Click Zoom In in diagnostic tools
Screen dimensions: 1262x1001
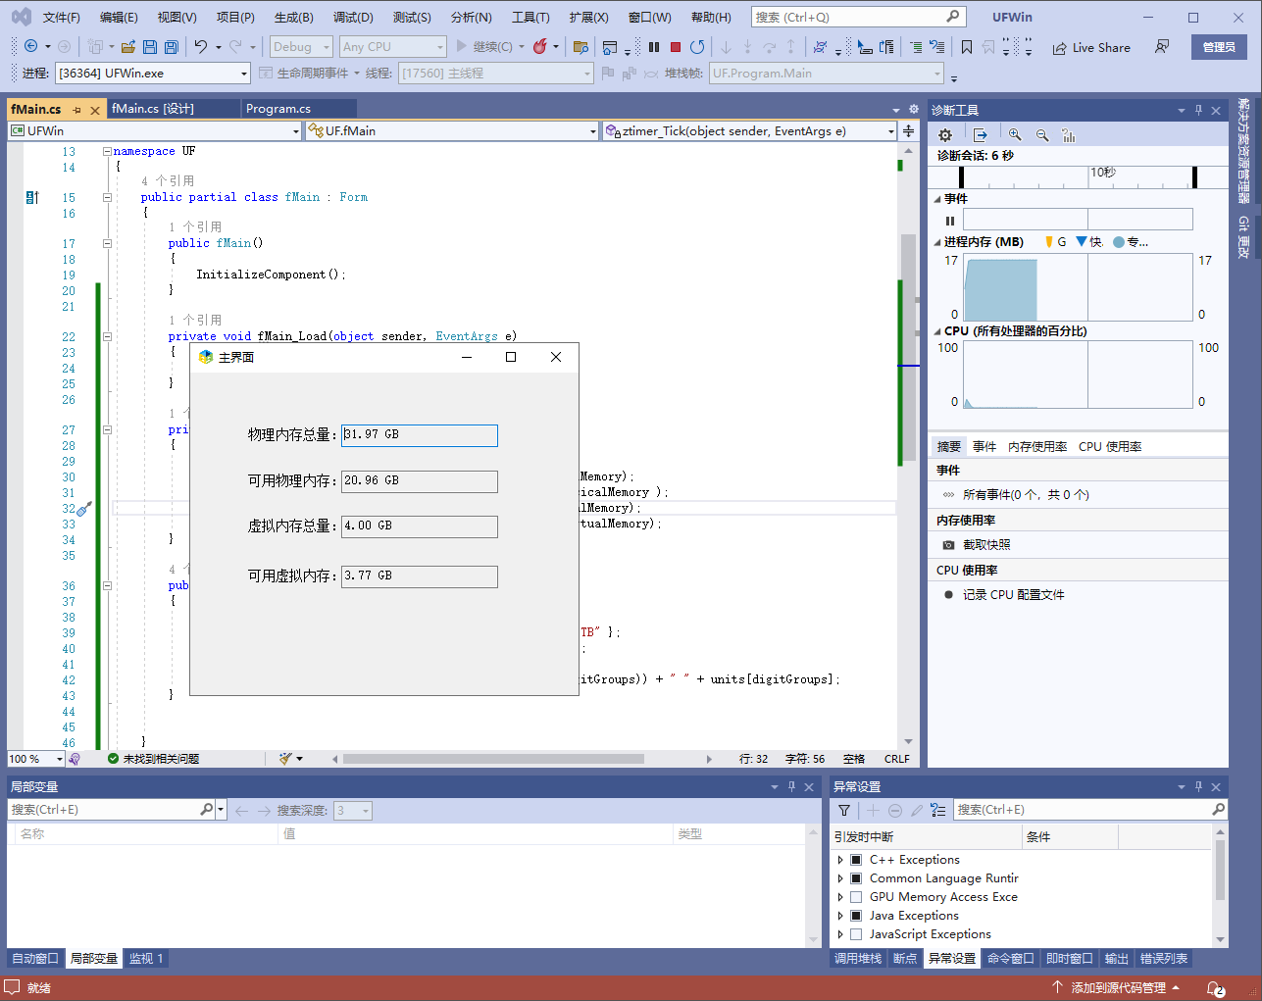point(1015,135)
